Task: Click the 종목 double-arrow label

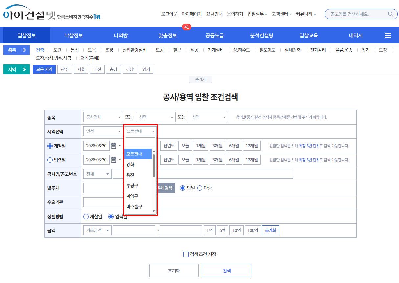Action: click(16, 50)
